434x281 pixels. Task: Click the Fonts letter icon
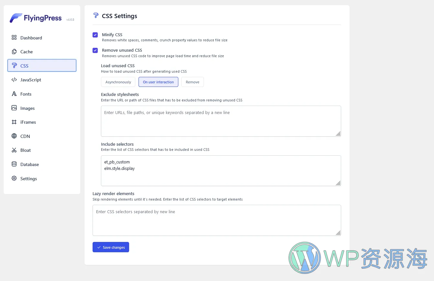14,94
